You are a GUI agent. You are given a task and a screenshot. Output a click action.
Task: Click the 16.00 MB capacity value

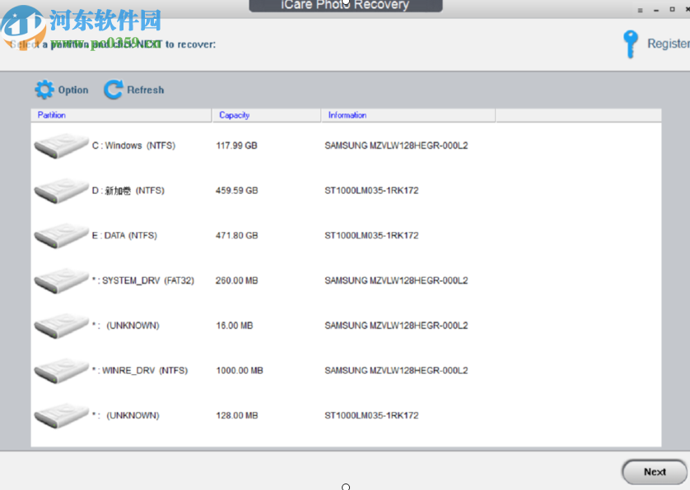pos(234,326)
